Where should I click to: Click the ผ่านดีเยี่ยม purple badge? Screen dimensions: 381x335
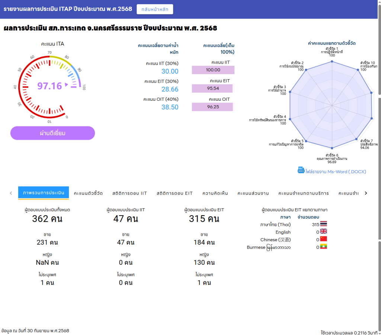52,133
